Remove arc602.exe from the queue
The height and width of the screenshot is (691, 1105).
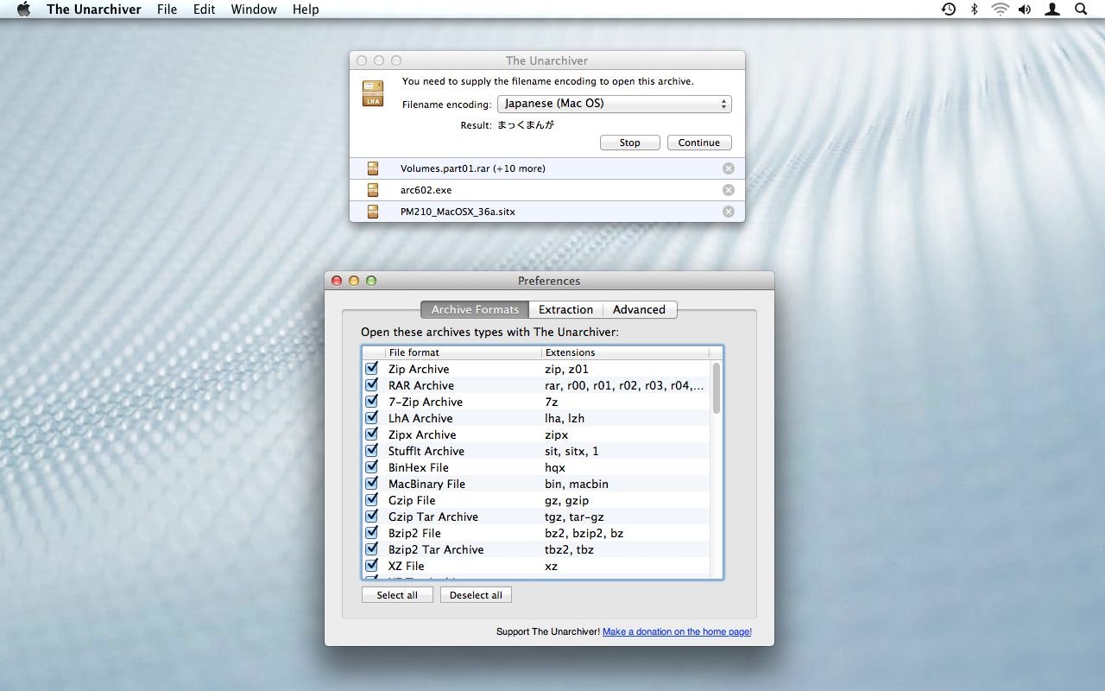point(728,190)
